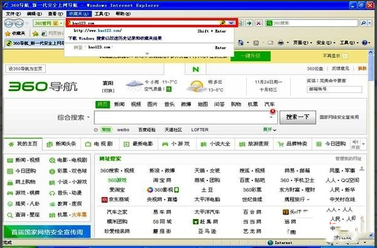Click the blue Help question mark icon

[x=365, y=43]
